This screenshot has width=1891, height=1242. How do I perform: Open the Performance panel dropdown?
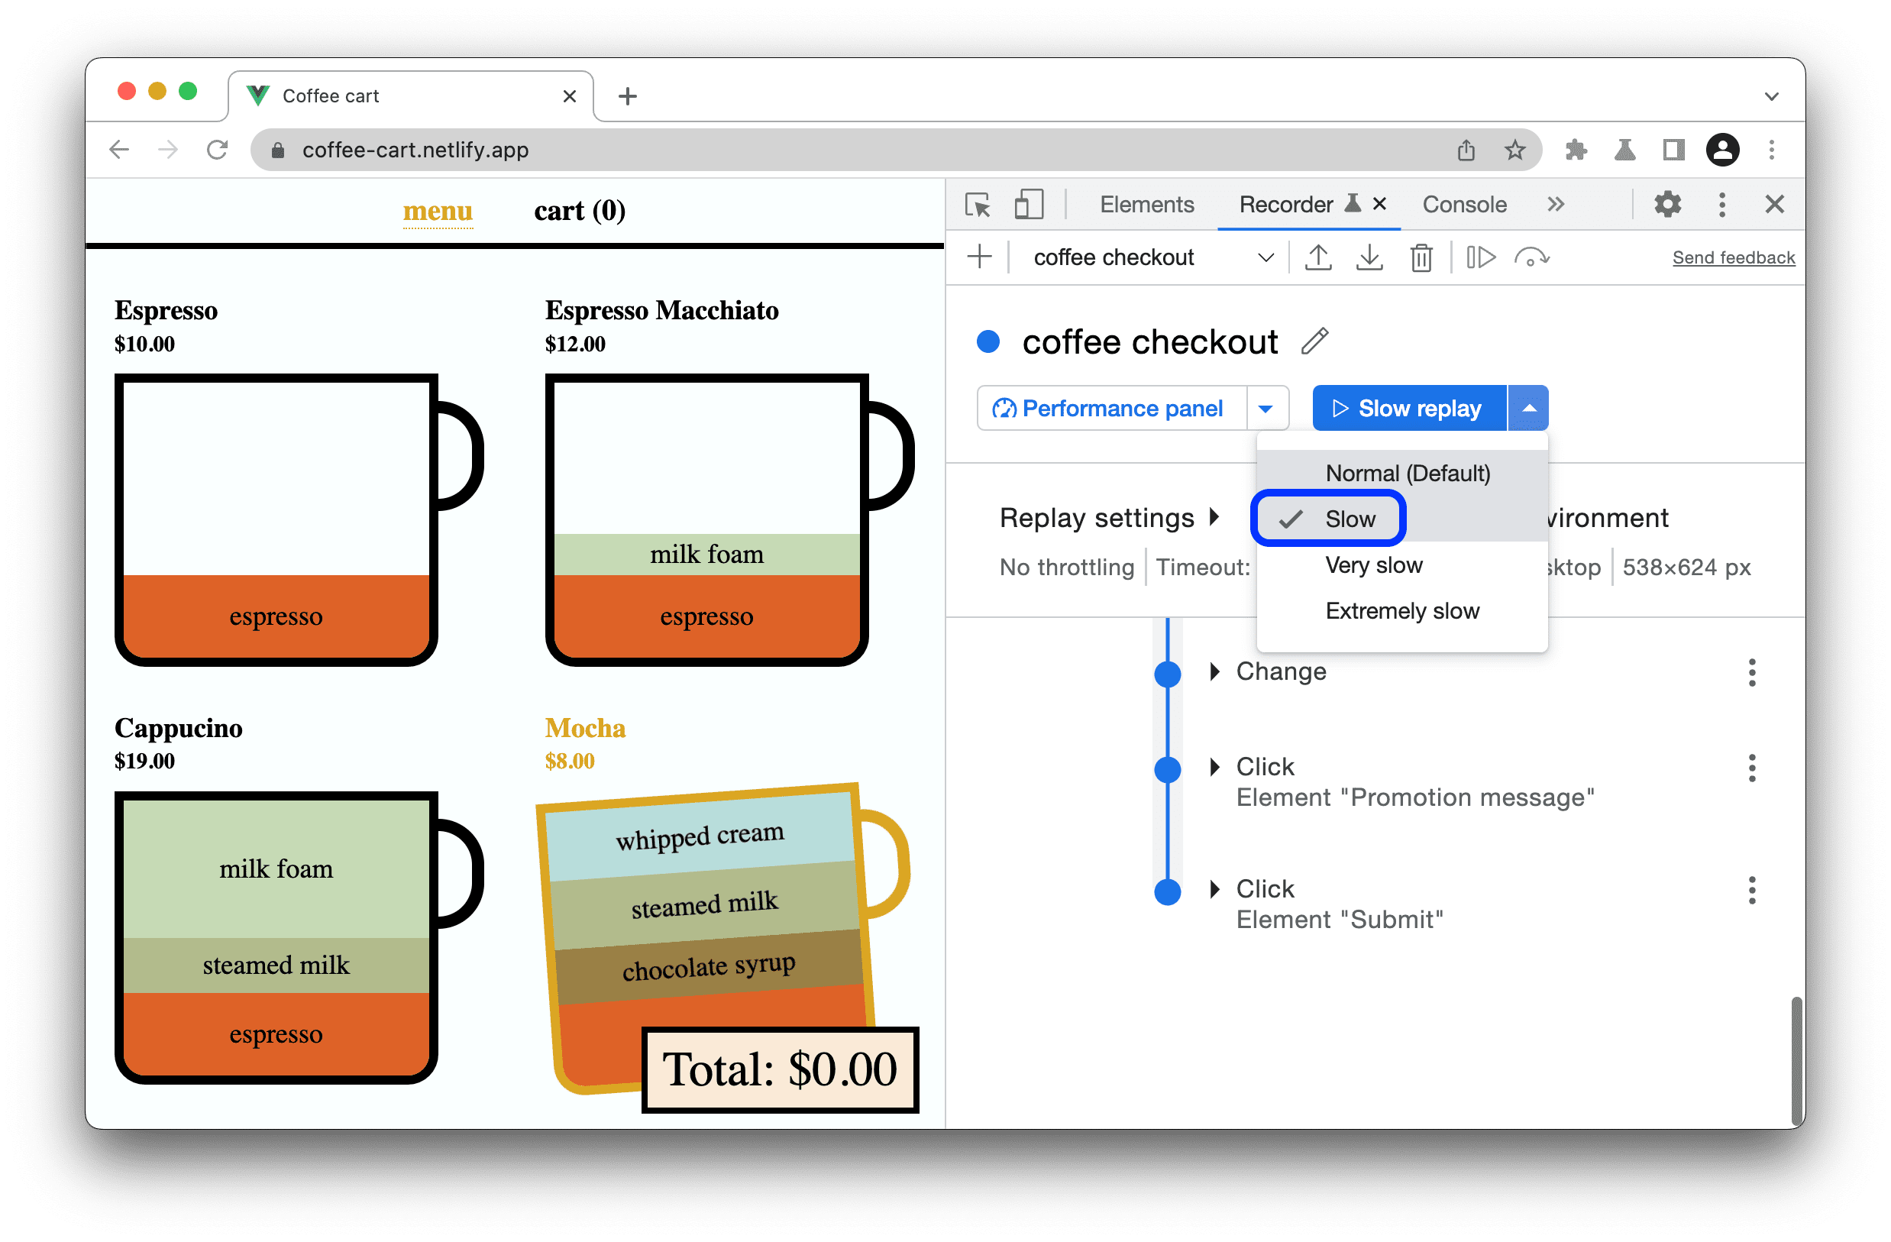coord(1265,408)
